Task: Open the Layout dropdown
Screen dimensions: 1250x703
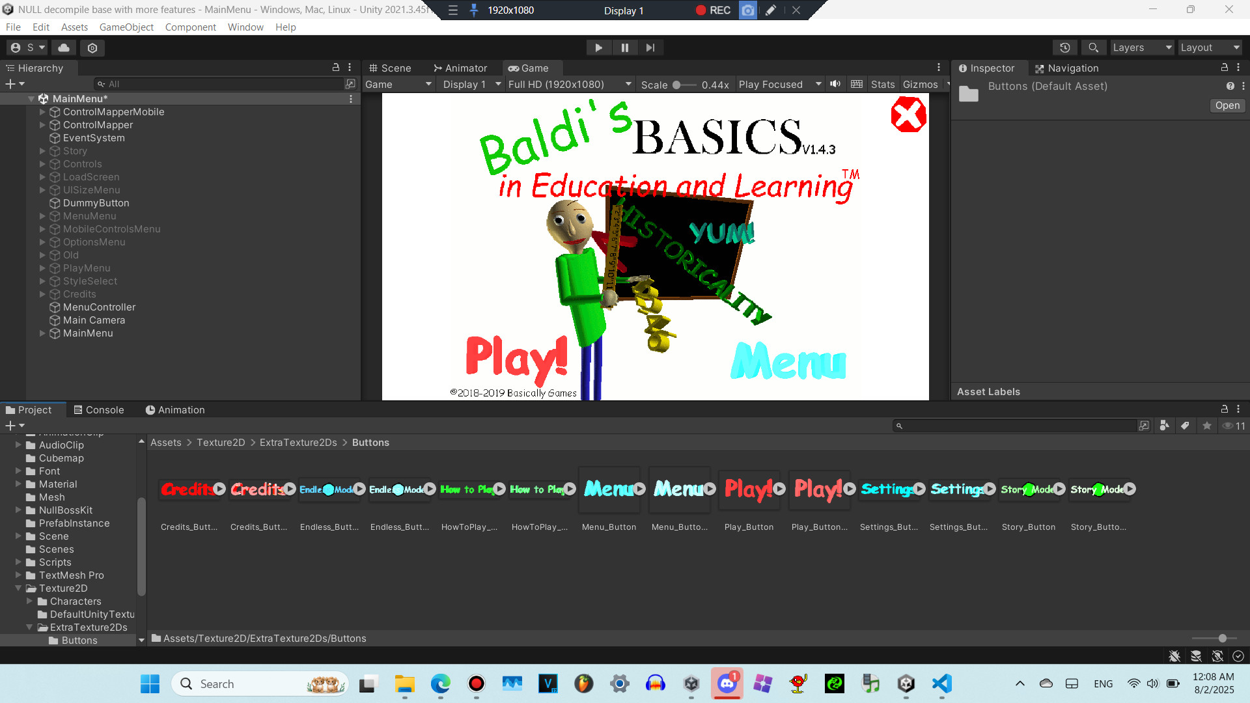Action: click(x=1210, y=48)
